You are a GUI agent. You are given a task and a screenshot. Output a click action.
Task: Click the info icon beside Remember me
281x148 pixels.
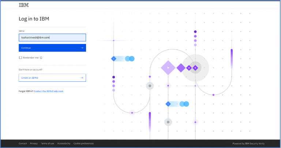(x=41, y=58)
